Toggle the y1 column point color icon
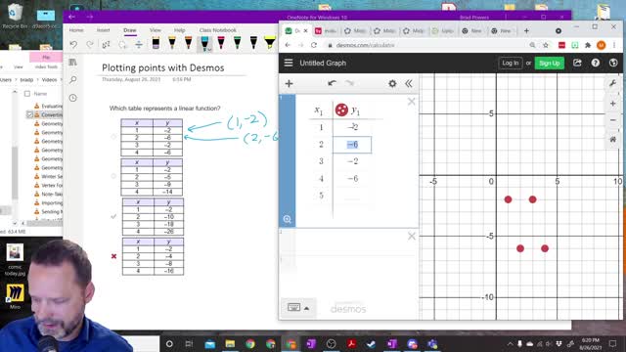This screenshot has height=352, width=626. (x=341, y=110)
